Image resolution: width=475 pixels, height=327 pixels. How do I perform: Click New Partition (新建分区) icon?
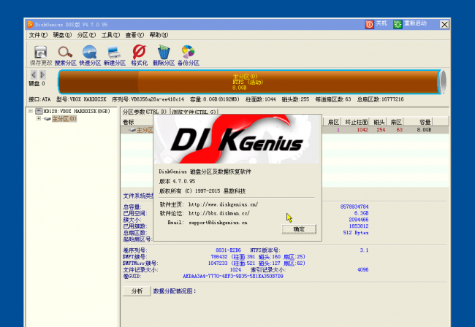(114, 55)
